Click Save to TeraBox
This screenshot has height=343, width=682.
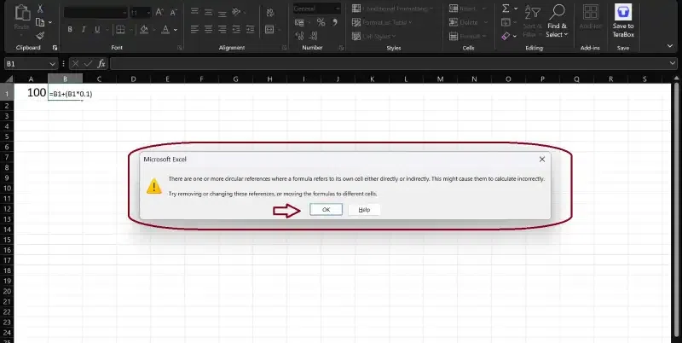[x=623, y=20]
